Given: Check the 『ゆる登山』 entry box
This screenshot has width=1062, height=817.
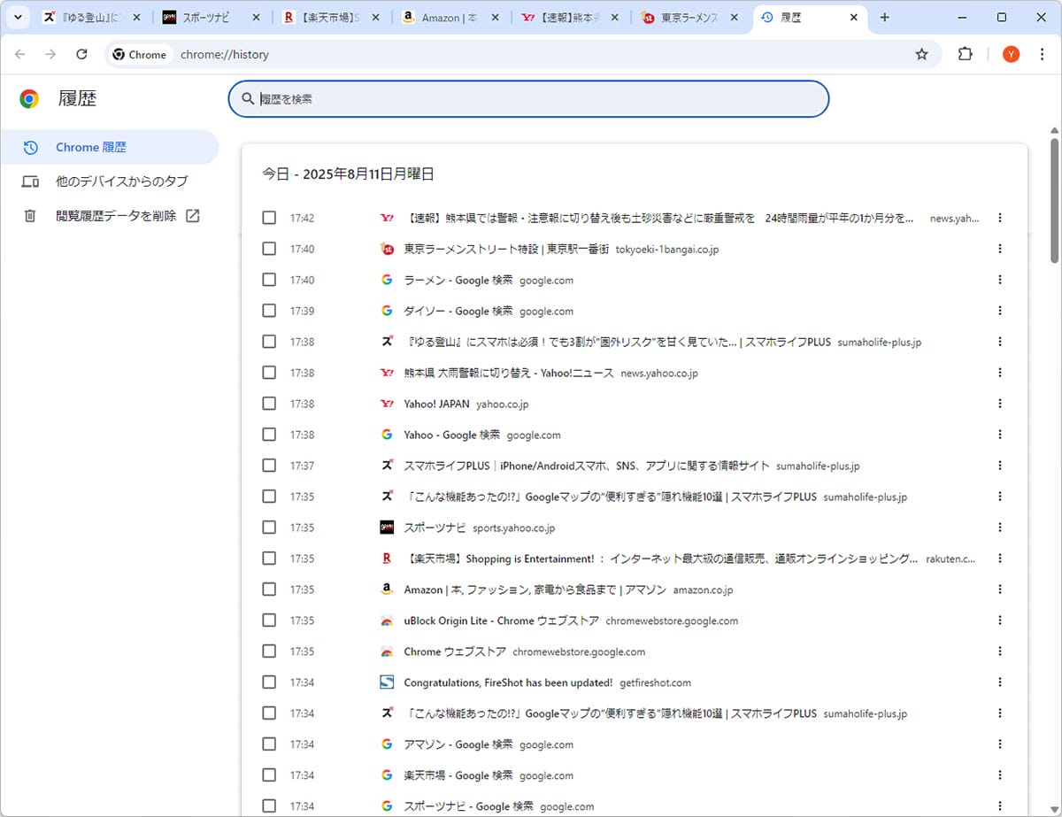Looking at the screenshot, I should [x=269, y=342].
